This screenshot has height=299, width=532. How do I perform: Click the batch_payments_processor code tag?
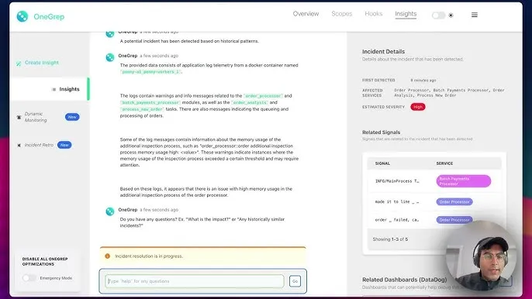pyautogui.click(x=150, y=102)
